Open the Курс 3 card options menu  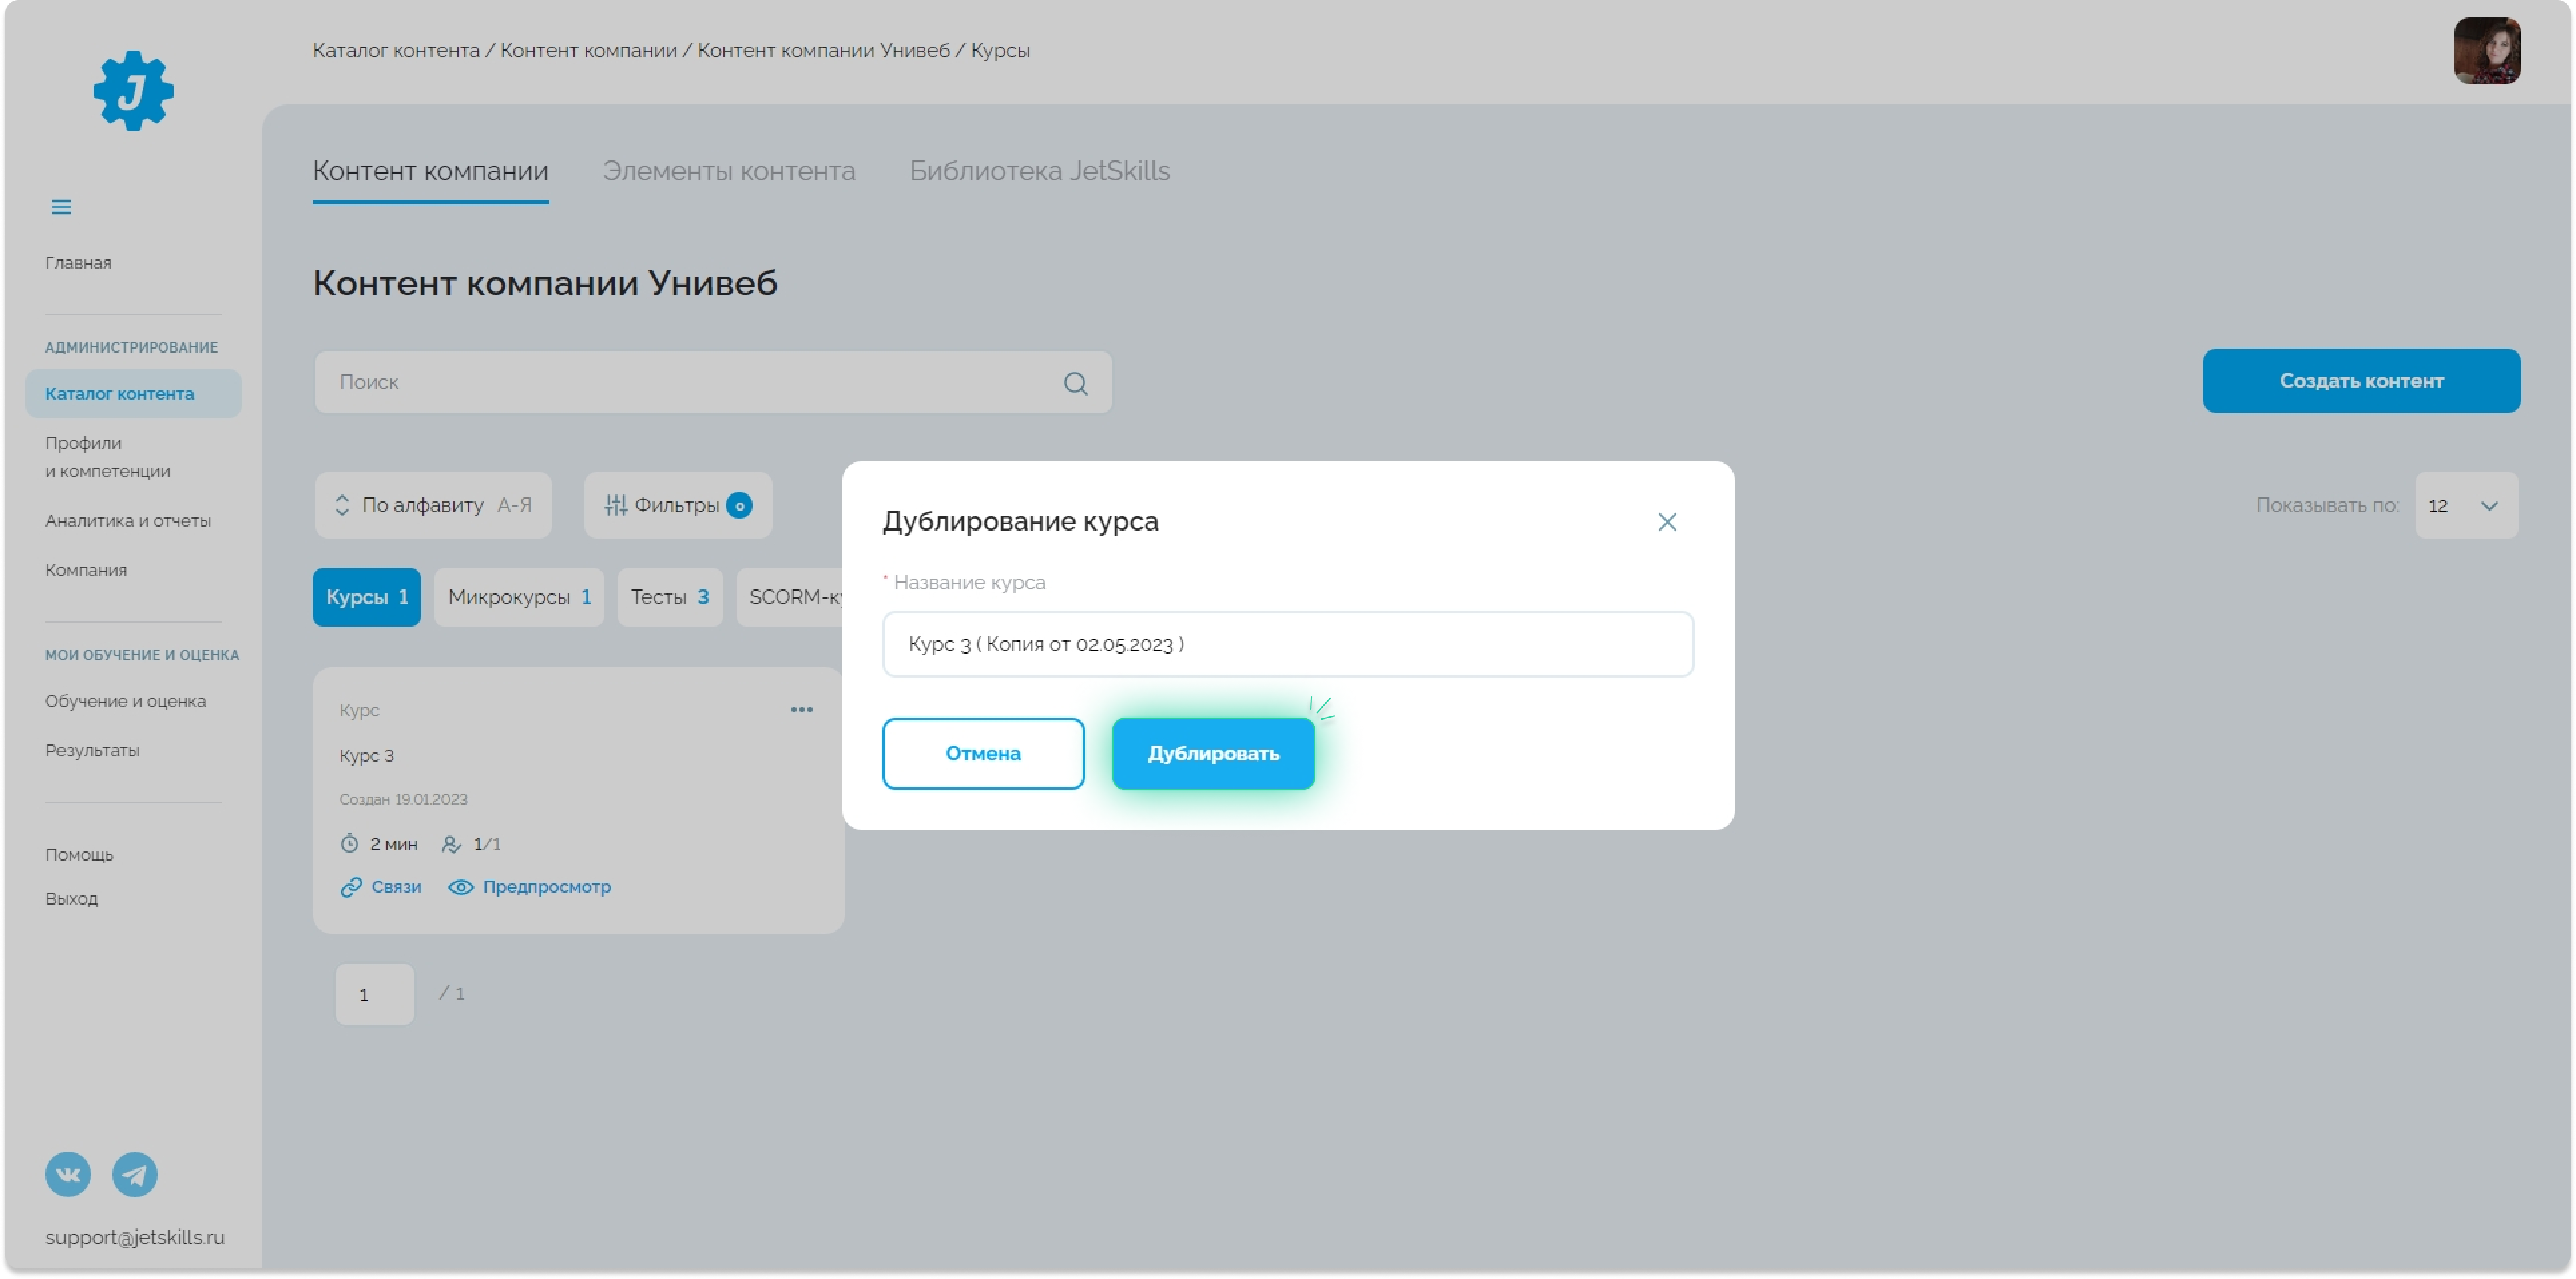(801, 709)
